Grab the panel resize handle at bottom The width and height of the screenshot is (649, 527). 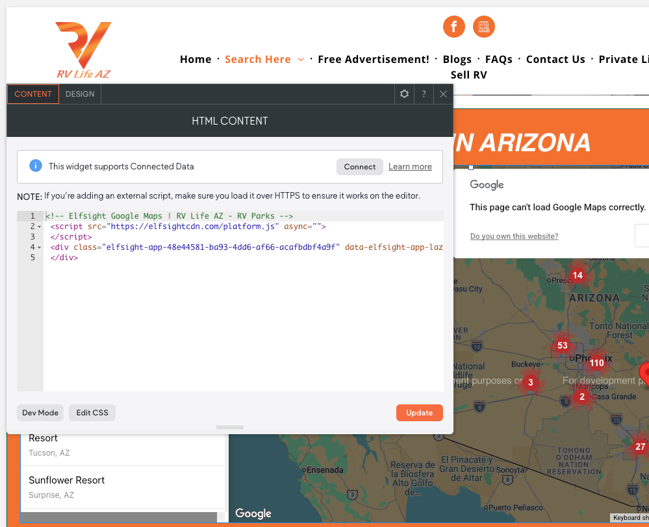(x=230, y=427)
